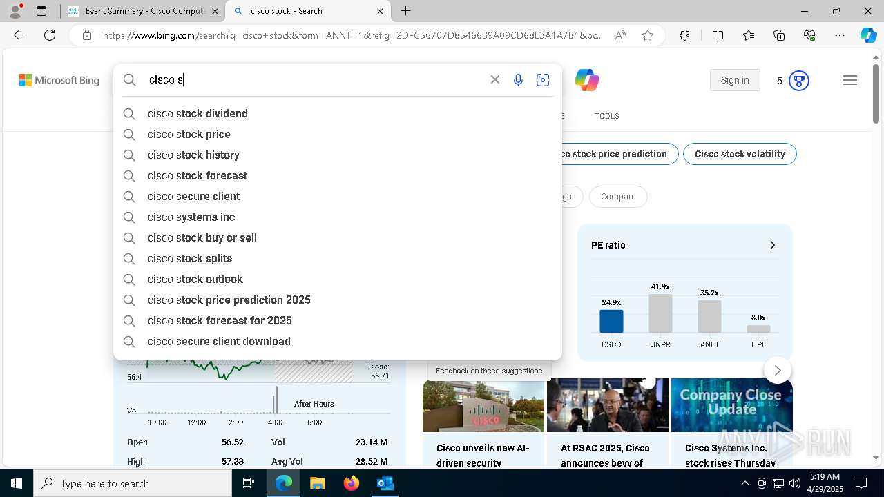Image resolution: width=884 pixels, height=497 pixels.
Task: Click Cisco stock volatility chip
Action: (740, 154)
